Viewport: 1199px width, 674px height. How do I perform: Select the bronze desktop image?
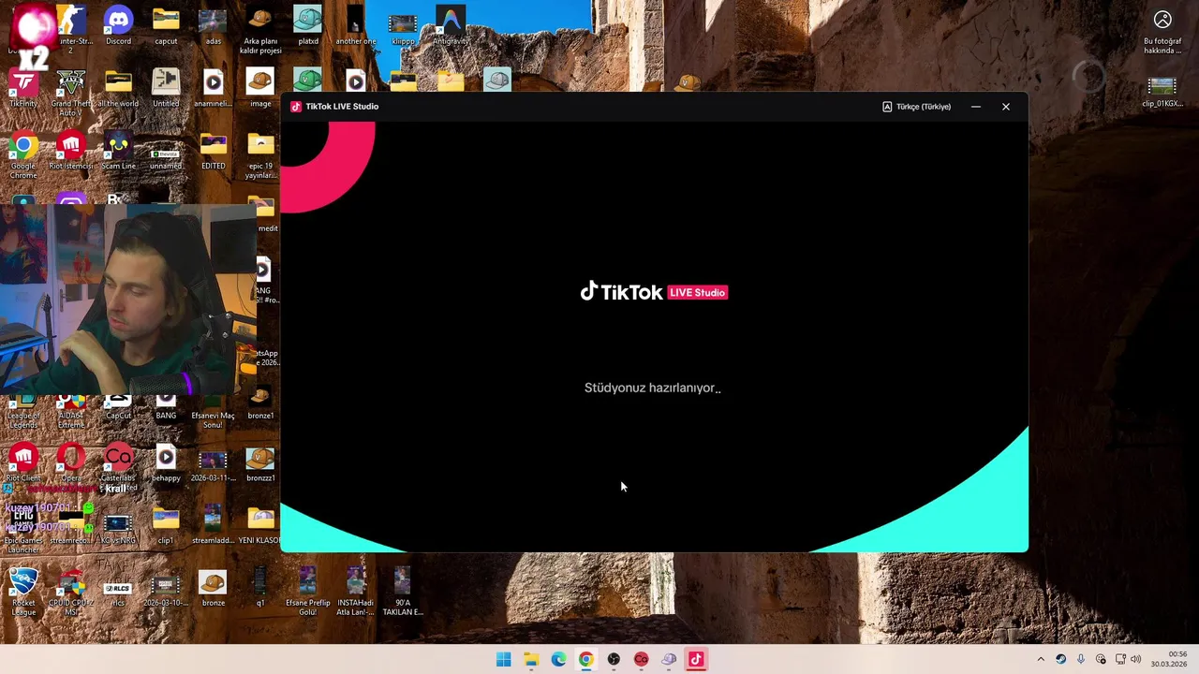[214, 588]
